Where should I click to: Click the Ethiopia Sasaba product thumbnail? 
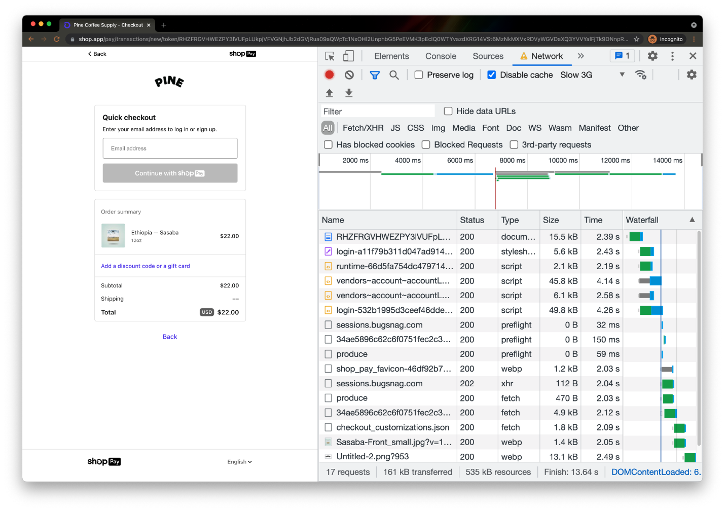pyautogui.click(x=113, y=236)
